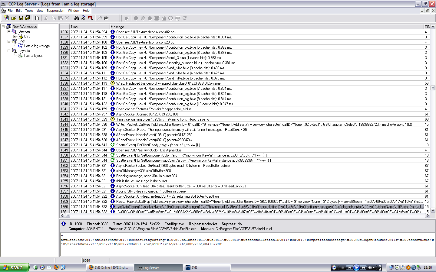Click the row header numbered 1944
The height and width of the screenshot is (272, 436).
pyautogui.click(x=64, y=124)
